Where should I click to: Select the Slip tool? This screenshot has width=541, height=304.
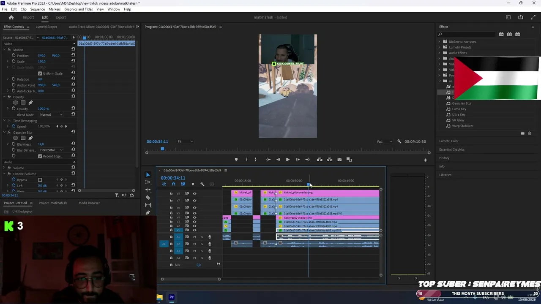coord(148,205)
